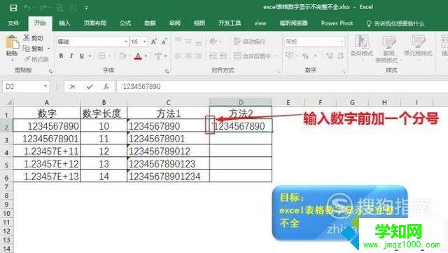Toggle 自动换行 wrap text

pos(249,42)
